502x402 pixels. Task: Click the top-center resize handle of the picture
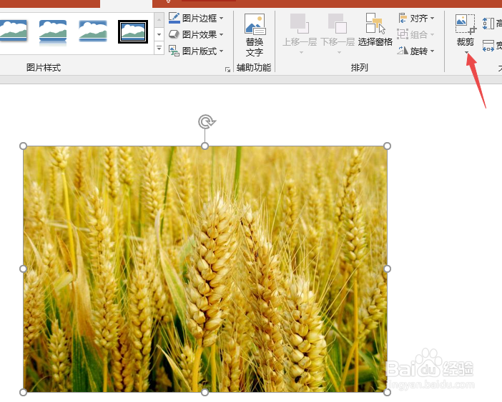(205, 146)
